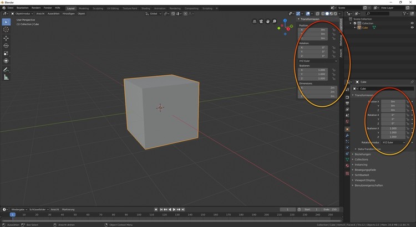Viewport: 416px width, 227px height.
Task: Open Rotationsmodus XYZ Euler dropdown in properties
Action: pyautogui.click(x=393, y=142)
